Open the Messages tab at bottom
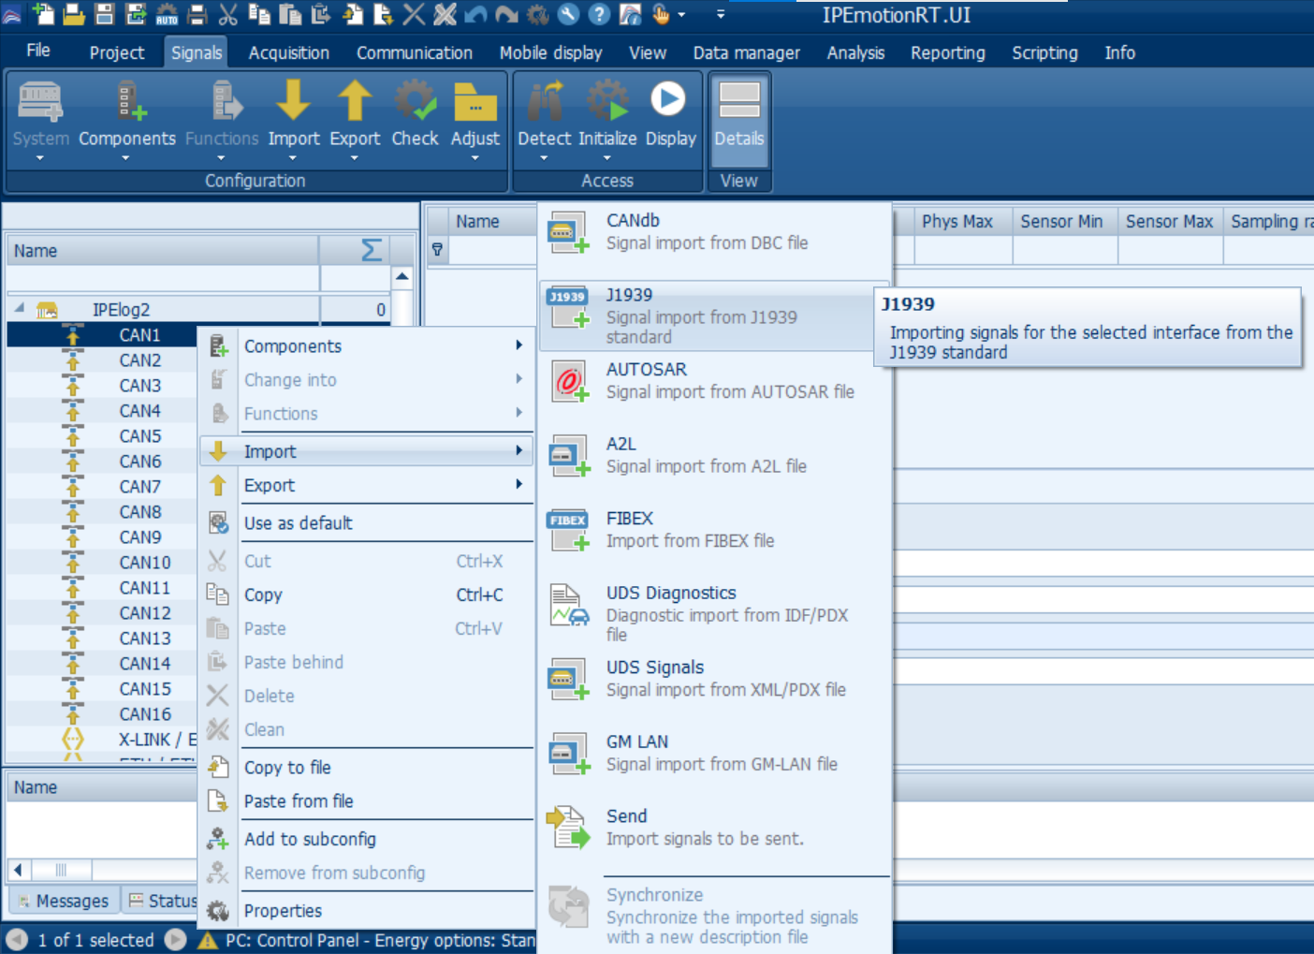Screen dimensions: 1314x954 pyautogui.click(x=65, y=901)
